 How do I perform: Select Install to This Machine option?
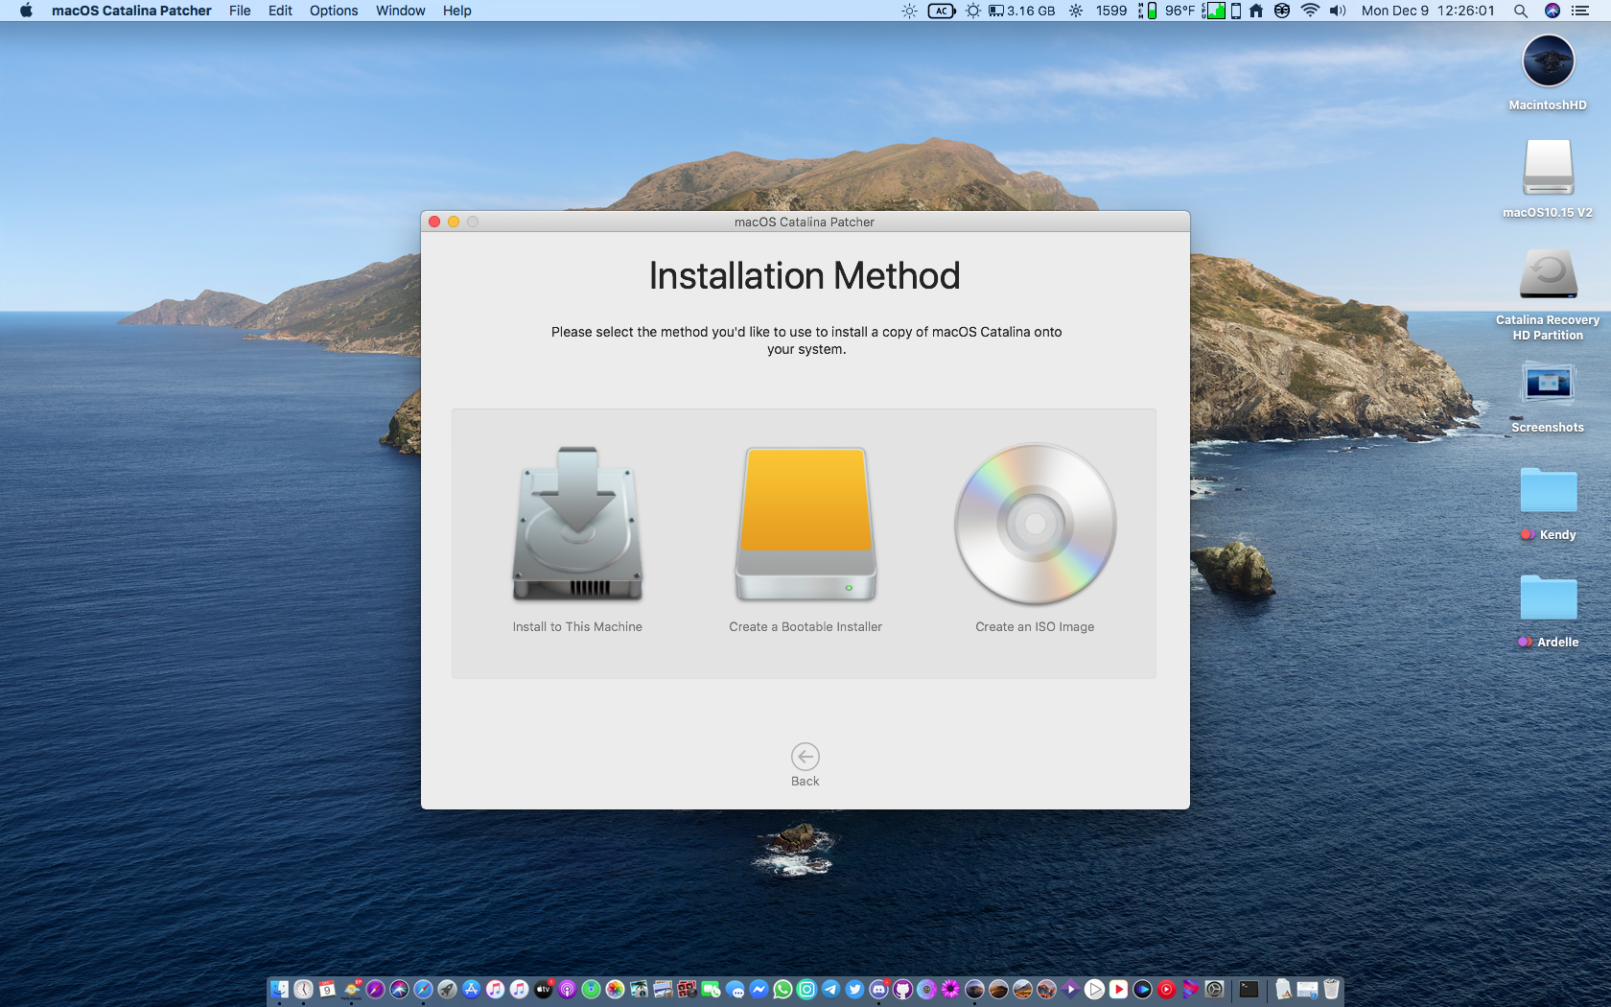[577, 540]
